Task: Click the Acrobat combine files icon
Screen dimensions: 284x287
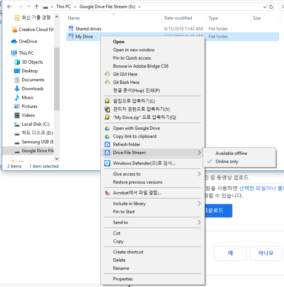Action: [107, 193]
